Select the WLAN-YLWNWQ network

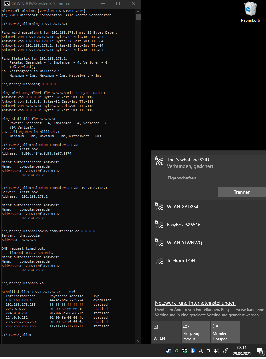[208, 243]
